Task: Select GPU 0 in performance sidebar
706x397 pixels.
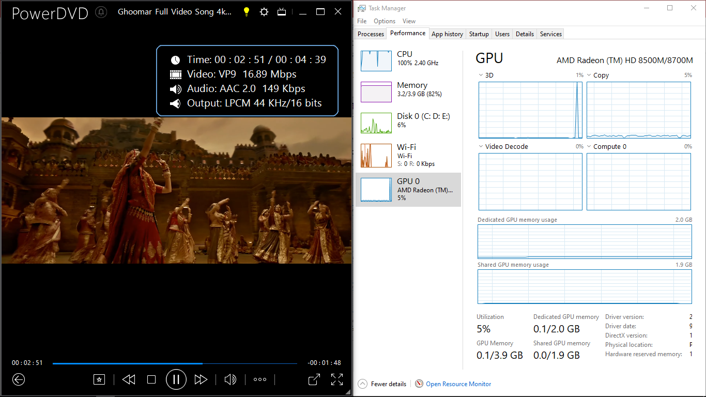Action: [x=408, y=190]
